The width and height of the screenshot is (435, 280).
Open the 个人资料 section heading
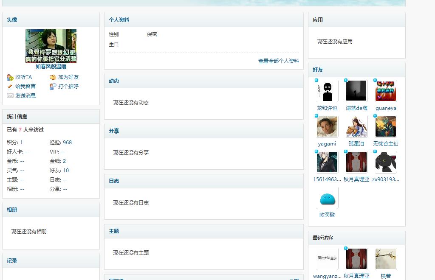click(119, 20)
